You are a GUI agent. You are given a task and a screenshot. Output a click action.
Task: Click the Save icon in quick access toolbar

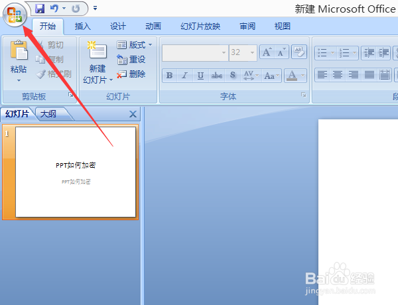(40, 9)
